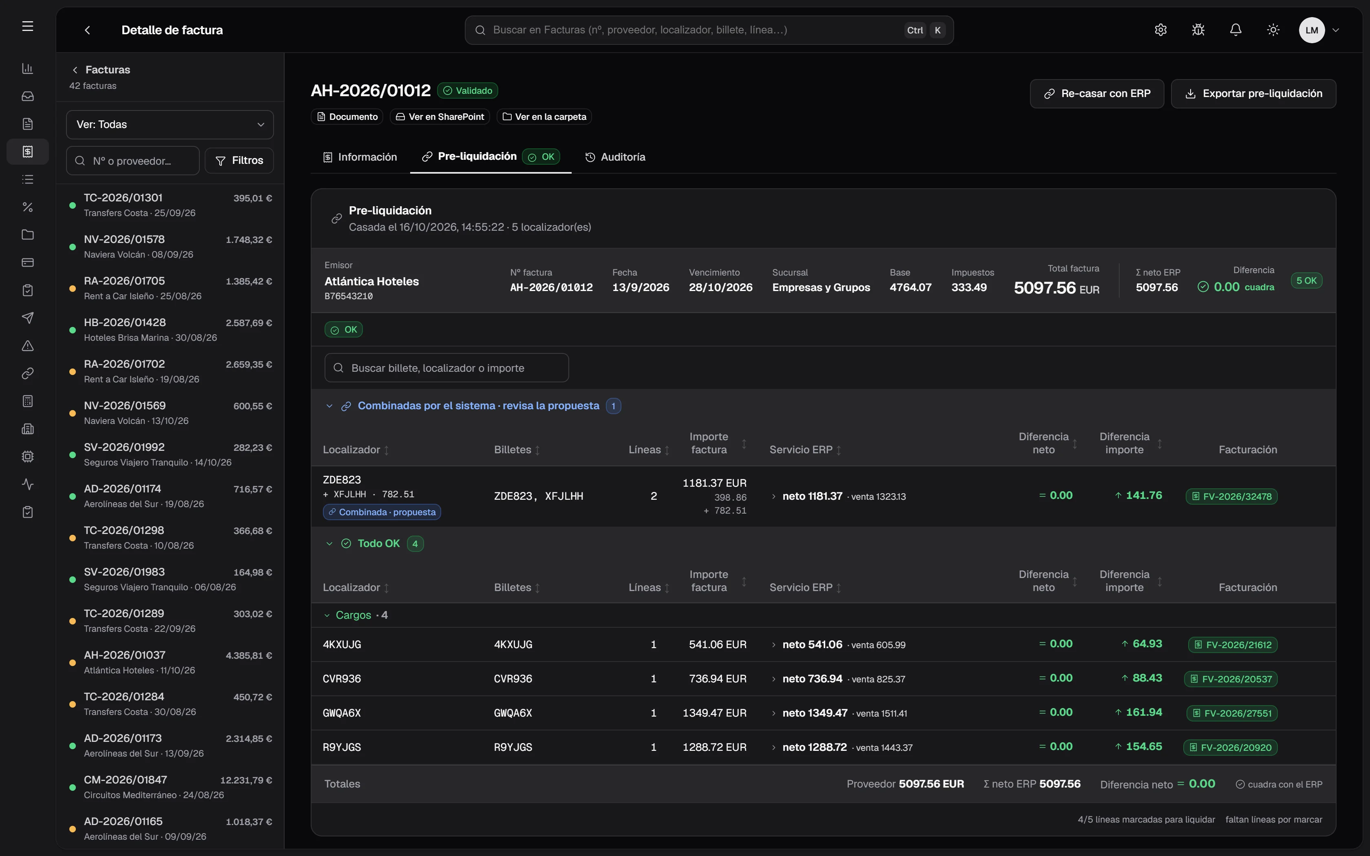The height and width of the screenshot is (856, 1370).
Task: Open the 'Ver: Todas' dropdown
Action: pos(170,125)
